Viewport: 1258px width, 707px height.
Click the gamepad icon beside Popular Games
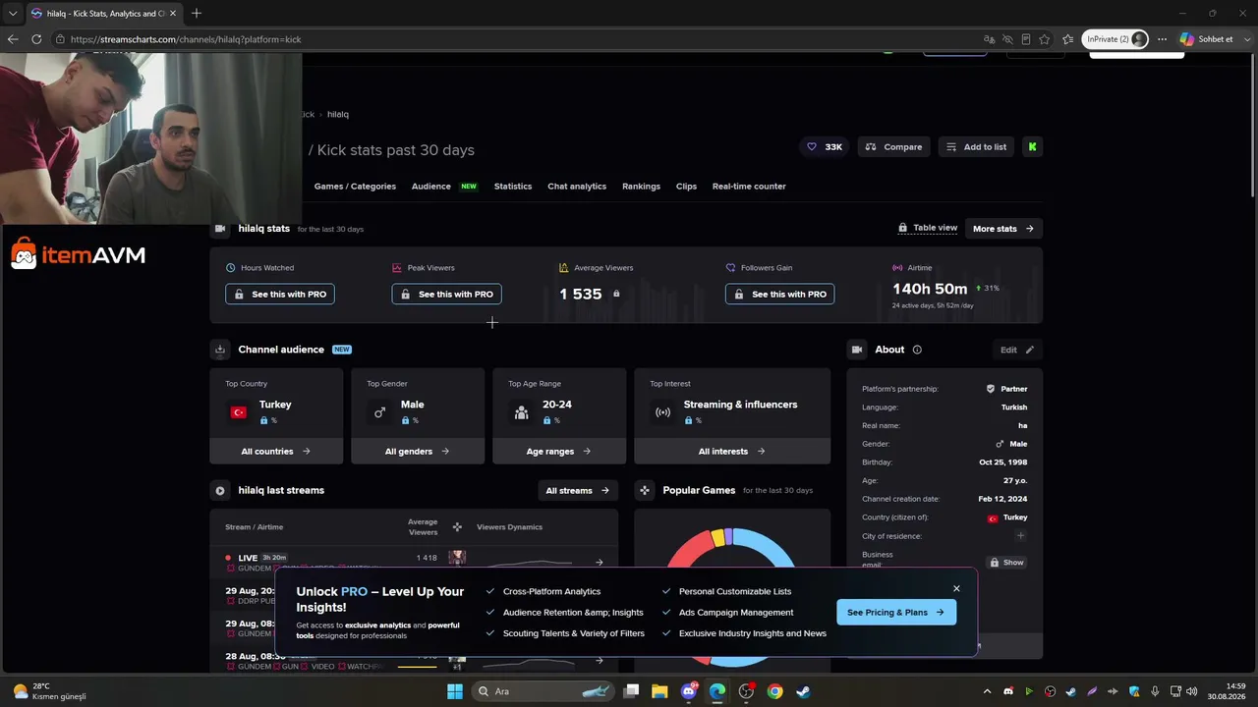(x=645, y=490)
